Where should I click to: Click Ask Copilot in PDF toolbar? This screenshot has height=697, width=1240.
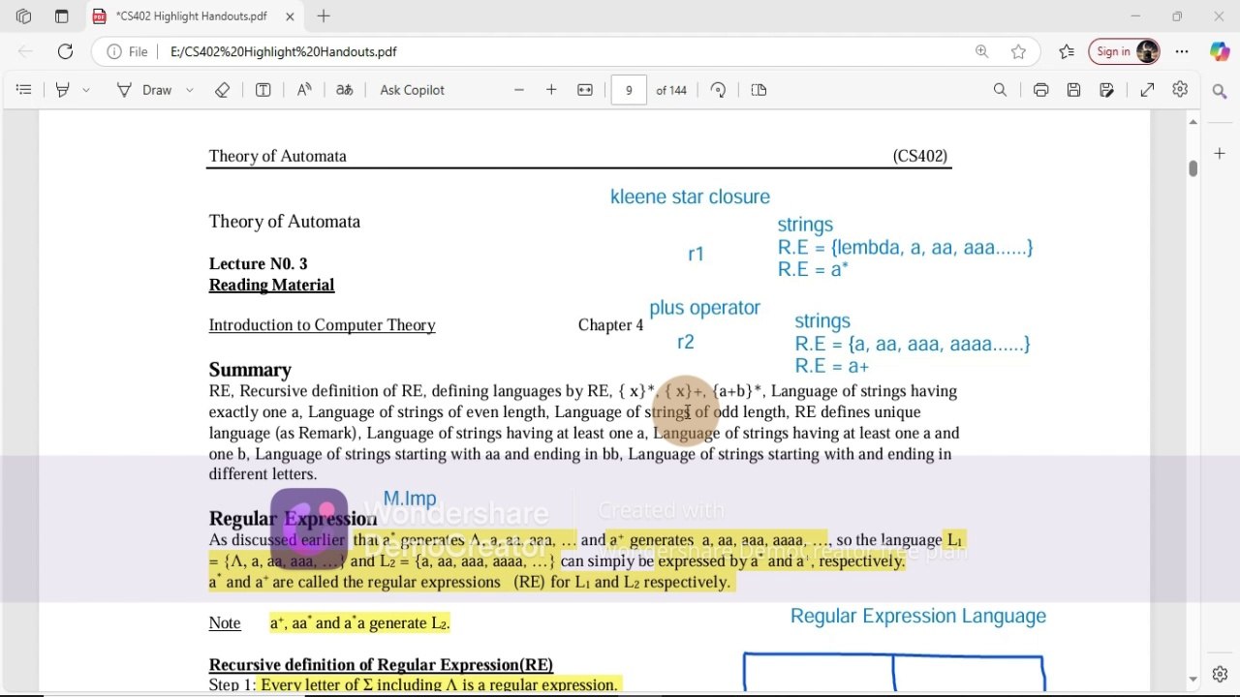[412, 90]
